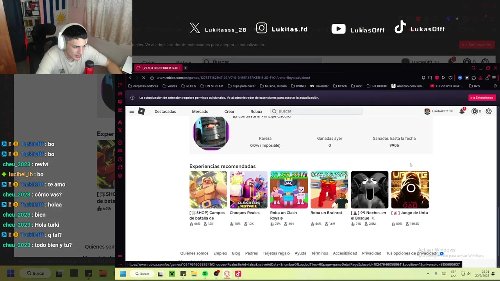The image size is (500, 281).
Task: Click the LukitasOfff profile avatar
Action: tap(427, 111)
